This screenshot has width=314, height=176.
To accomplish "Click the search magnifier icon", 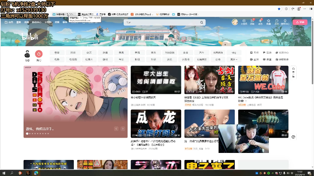I will pos(202,22).
